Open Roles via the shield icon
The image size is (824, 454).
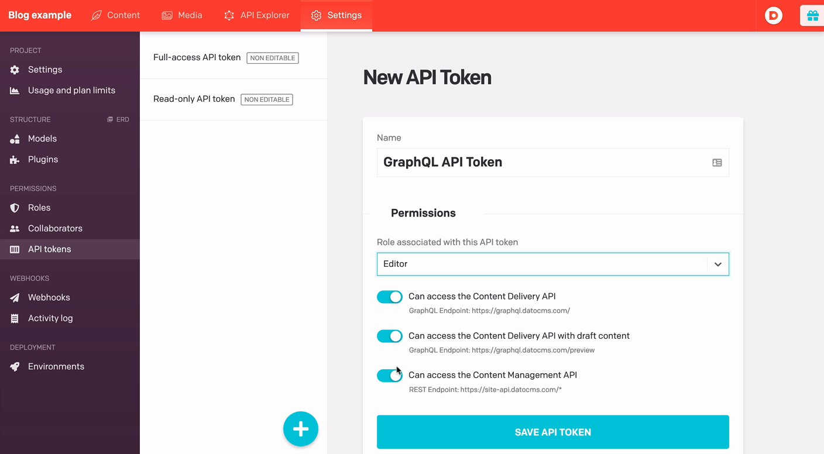[x=15, y=208]
